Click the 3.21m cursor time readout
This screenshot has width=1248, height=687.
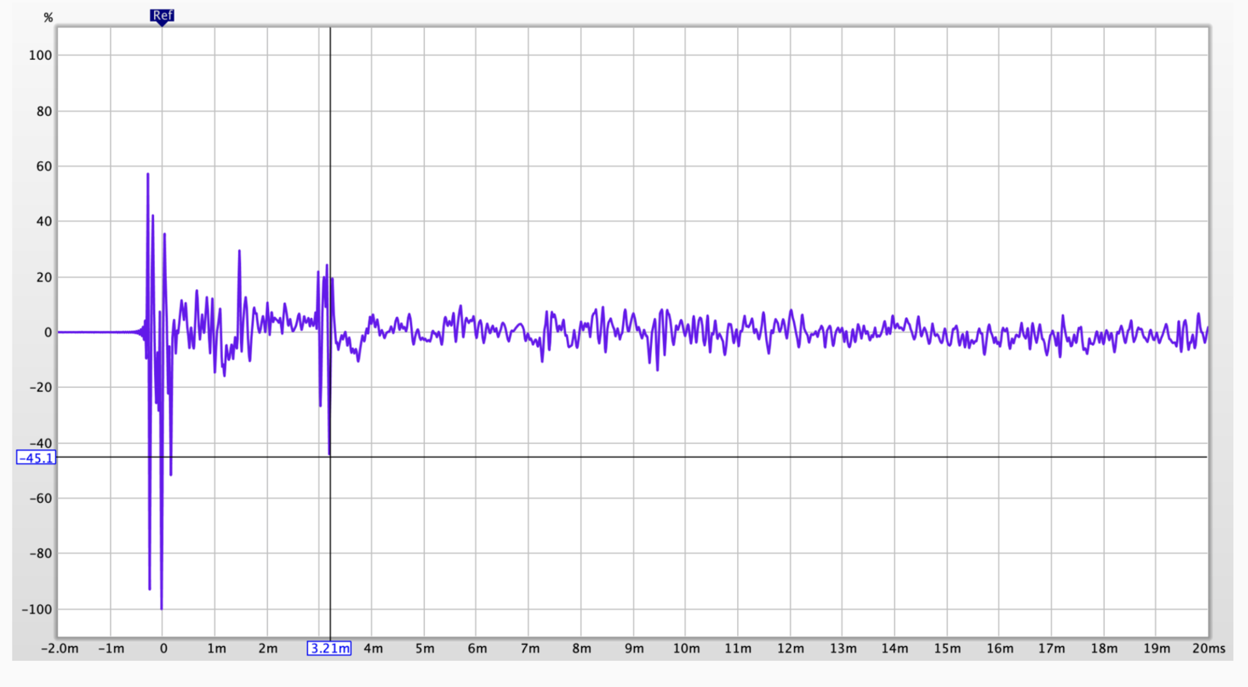[329, 648]
